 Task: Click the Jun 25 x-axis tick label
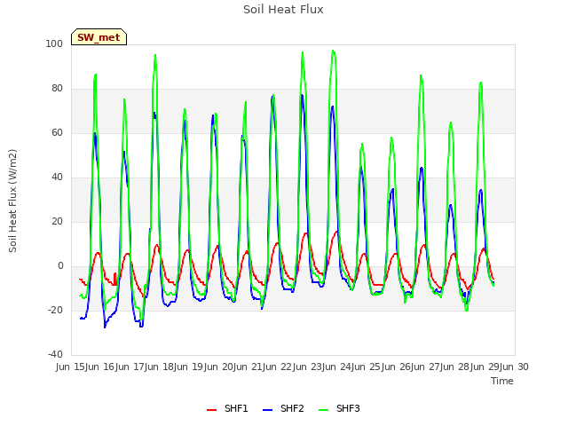367,367
